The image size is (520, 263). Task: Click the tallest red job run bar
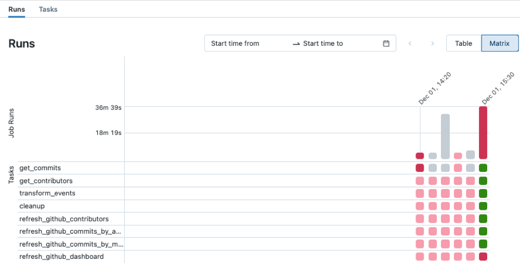pyautogui.click(x=483, y=133)
